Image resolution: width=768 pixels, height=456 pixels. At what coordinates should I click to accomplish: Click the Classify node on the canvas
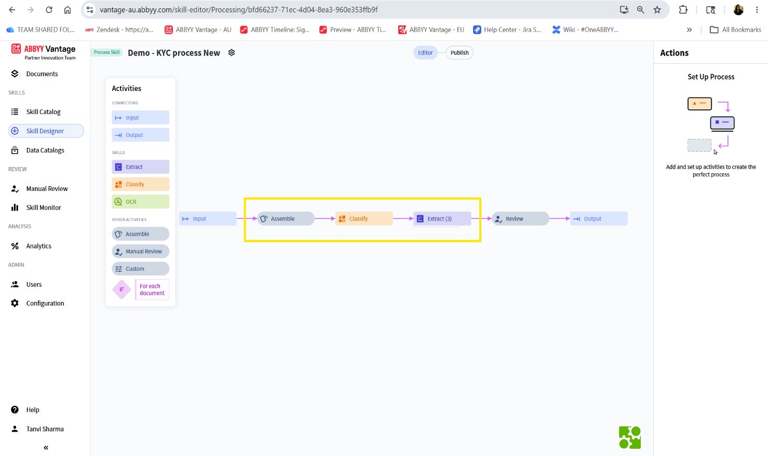(x=364, y=218)
